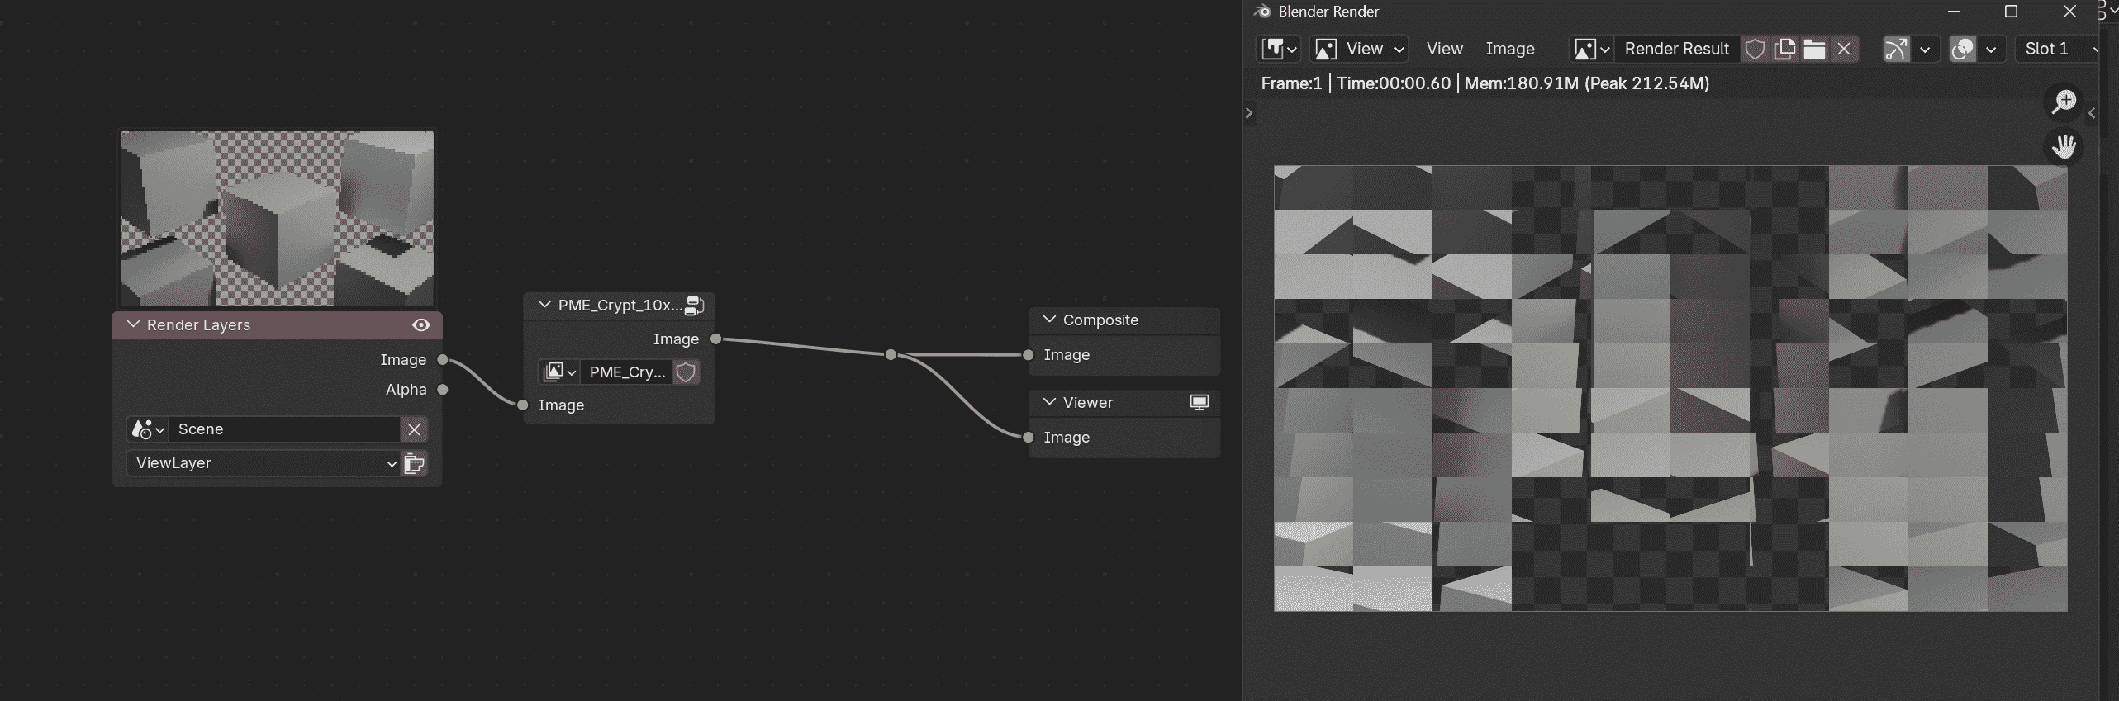Click the Frame:1 render status text
This screenshot has width=2119, height=701.
click(1291, 83)
